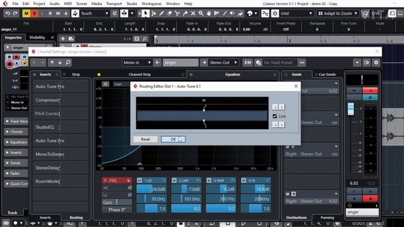Viewport: 404px width, 227px height.
Task: Toggle the EQ band 3 HMF power button
Action: point(209,180)
